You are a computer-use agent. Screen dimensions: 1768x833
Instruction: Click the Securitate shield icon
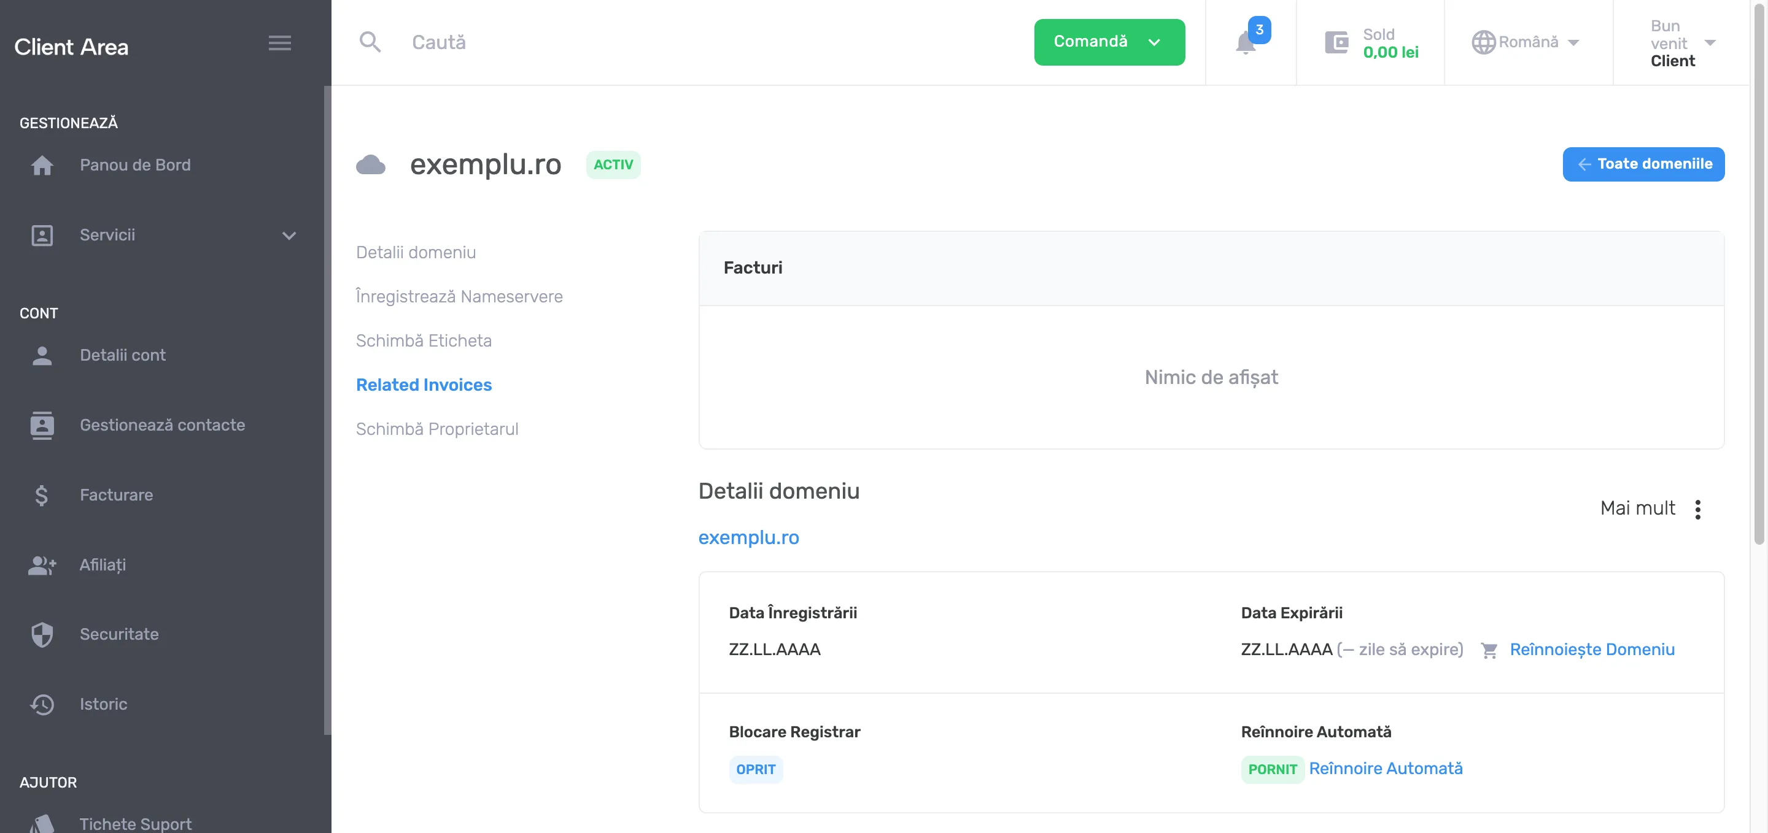pyautogui.click(x=42, y=634)
